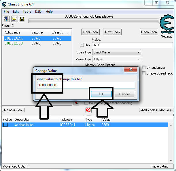Open the File menu

coord(6,12)
